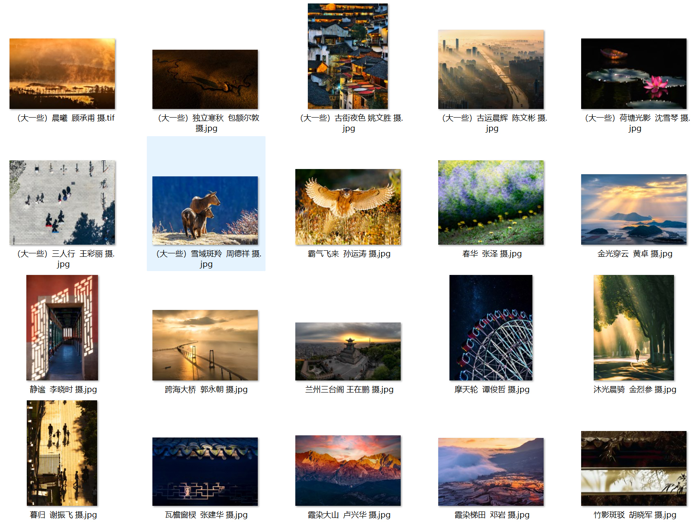Pick the 三人行 王彩丽 aerial plaza image
The width and height of the screenshot is (696, 527).
[x=62, y=202]
